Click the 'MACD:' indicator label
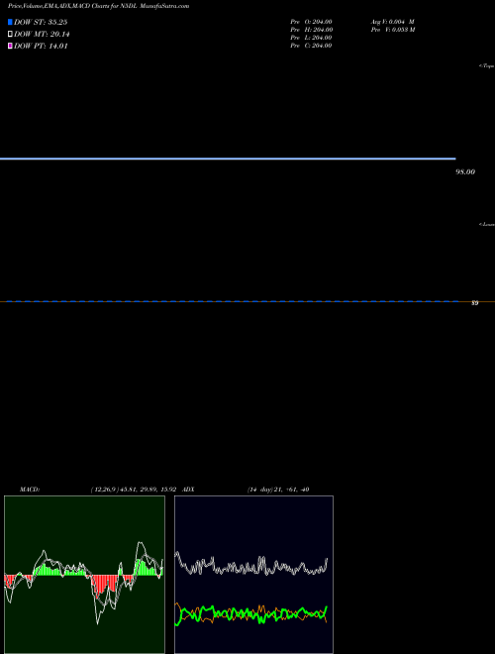Image resolution: width=495 pixels, height=654 pixels. [x=30, y=490]
